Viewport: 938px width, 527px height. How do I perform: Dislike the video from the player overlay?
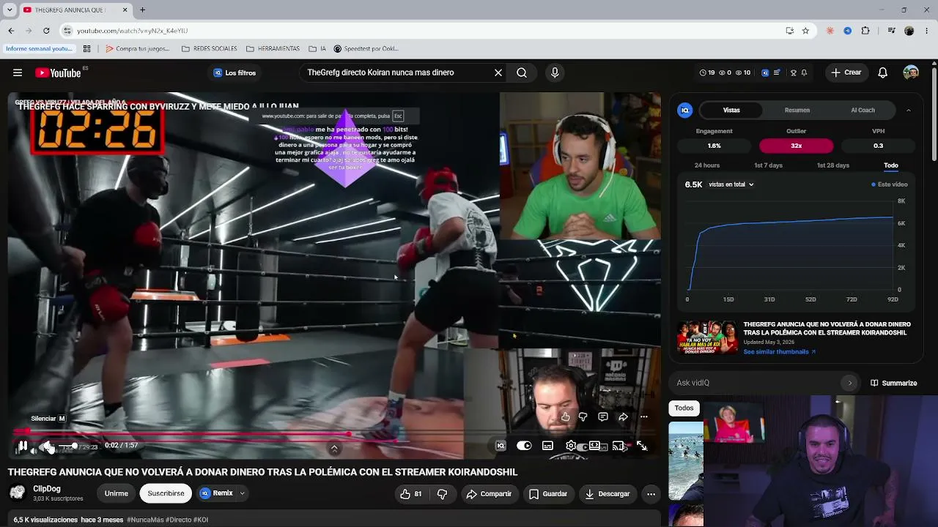click(x=583, y=417)
